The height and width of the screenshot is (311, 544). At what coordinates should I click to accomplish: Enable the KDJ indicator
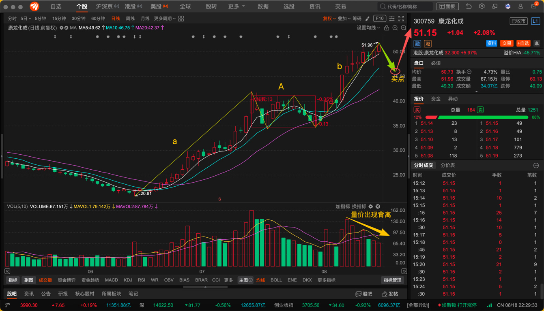pos(128,280)
